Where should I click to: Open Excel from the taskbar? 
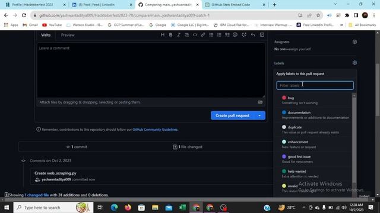[x=182, y=208]
